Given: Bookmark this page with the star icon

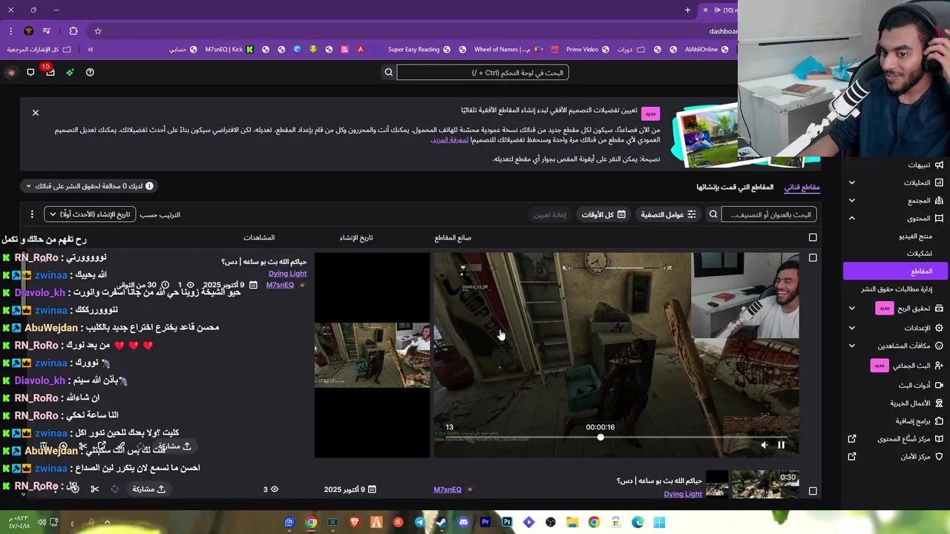Looking at the screenshot, I should [97, 31].
